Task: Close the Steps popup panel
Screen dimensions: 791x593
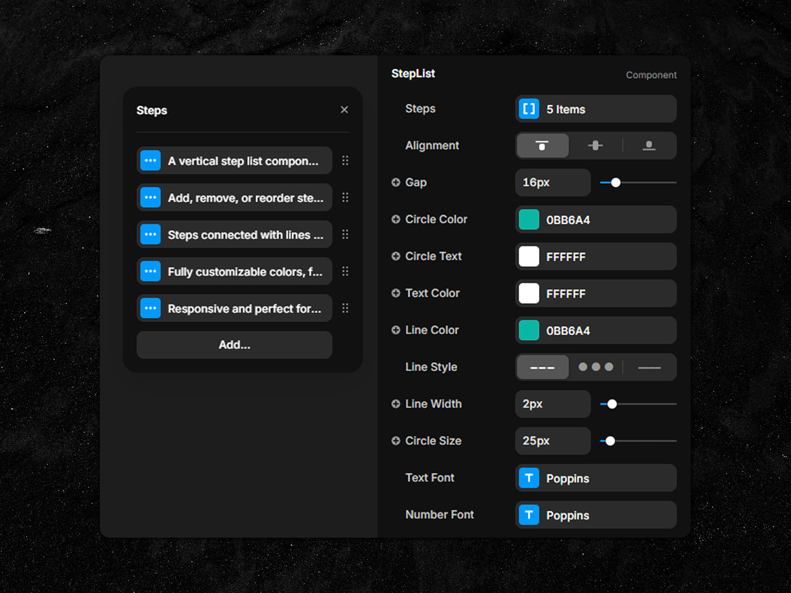Action: pyautogui.click(x=344, y=110)
